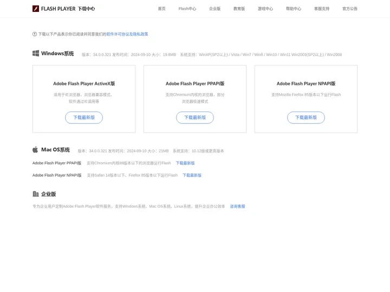
Task: Click the Adobe Flash Player PPAPI版 card title
Action: pos(195,84)
